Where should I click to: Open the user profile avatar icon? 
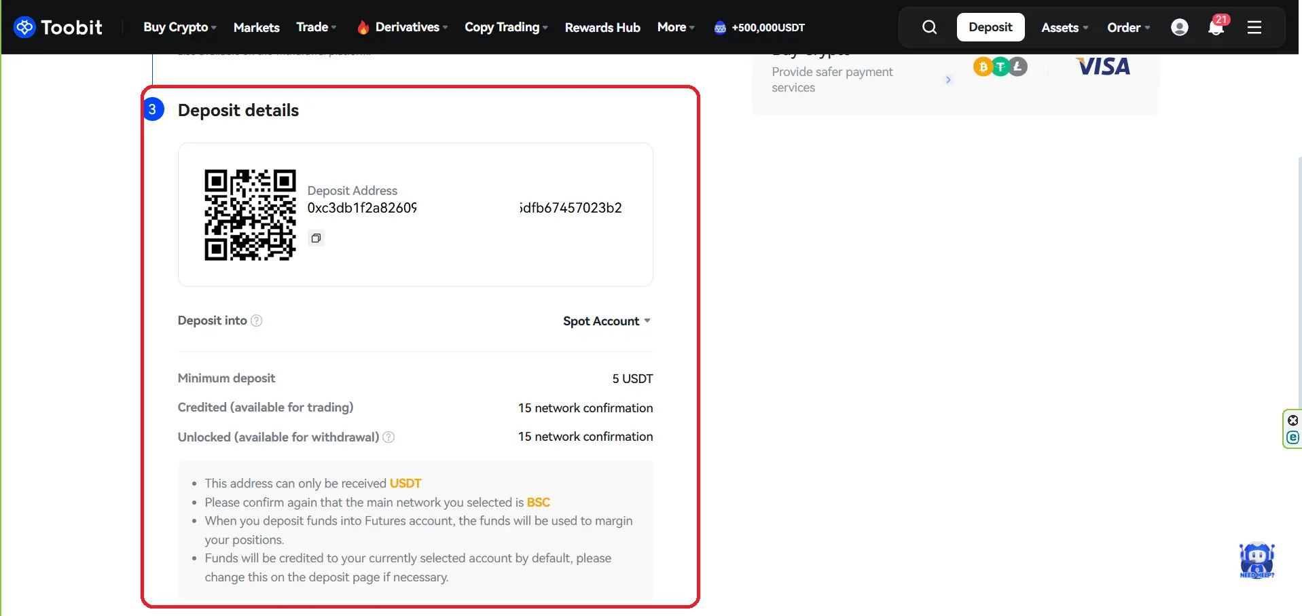(x=1180, y=27)
